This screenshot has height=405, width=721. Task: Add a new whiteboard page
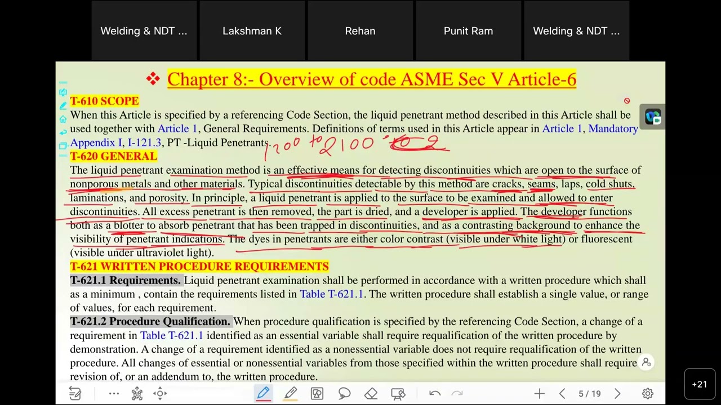539,394
